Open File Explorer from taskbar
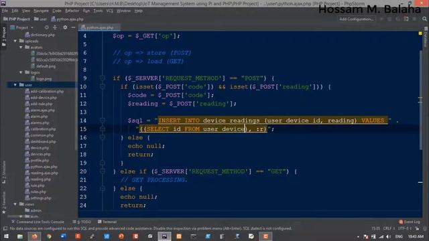 pos(20,236)
